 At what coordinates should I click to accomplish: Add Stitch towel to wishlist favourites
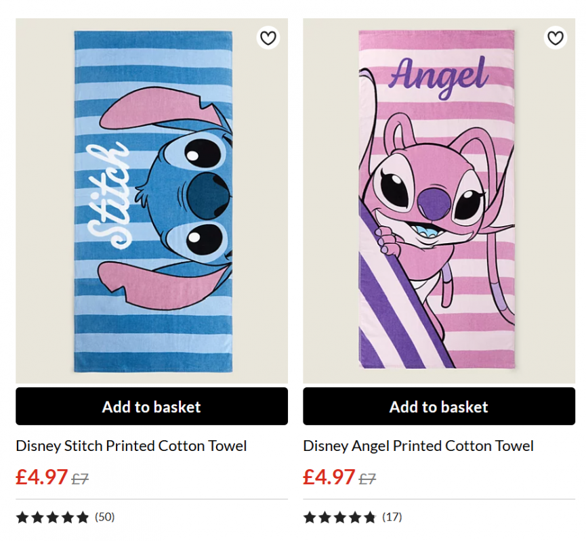268,38
